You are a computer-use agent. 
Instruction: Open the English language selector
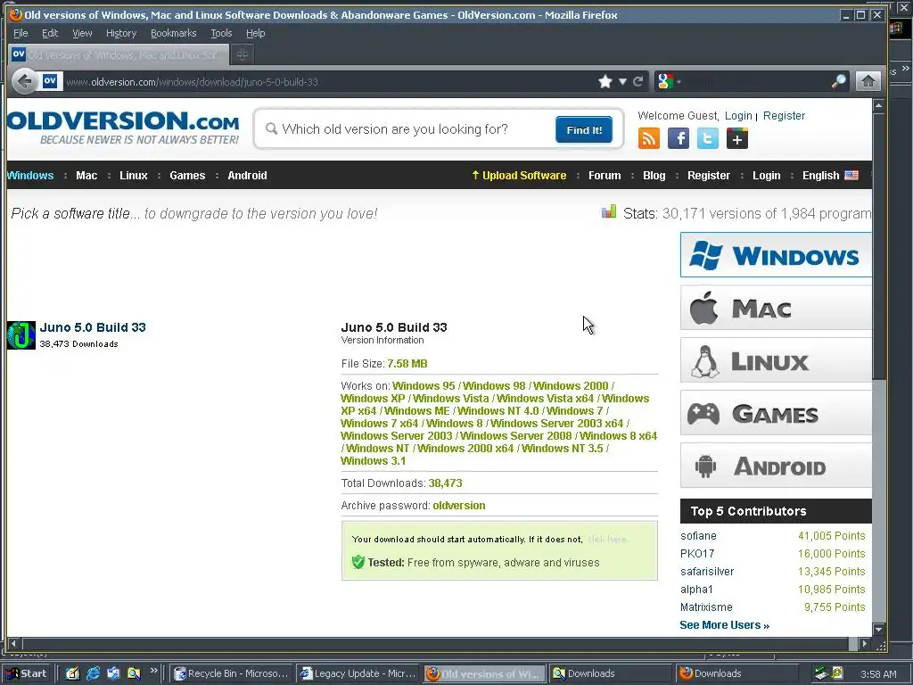tap(830, 176)
